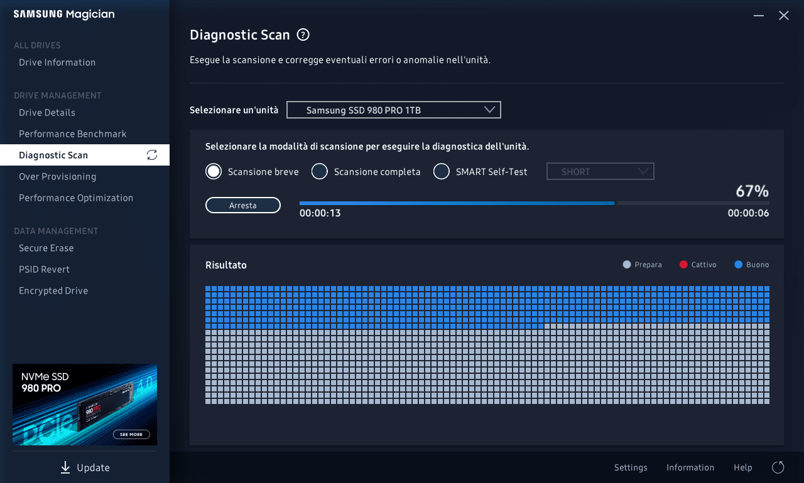
Task: Open the Samsung SSD 980 PRO drive dropdown
Action: pos(393,110)
